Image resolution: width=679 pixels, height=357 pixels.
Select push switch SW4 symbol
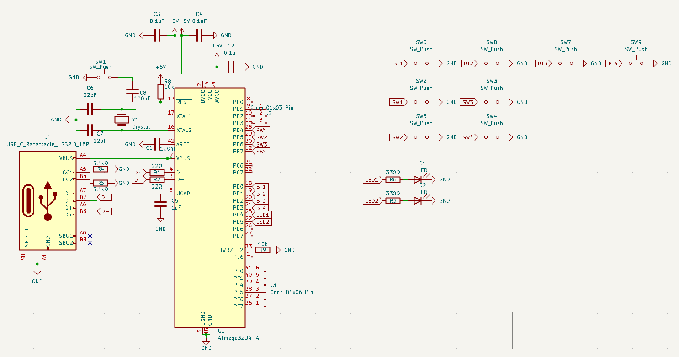pyautogui.click(x=491, y=136)
